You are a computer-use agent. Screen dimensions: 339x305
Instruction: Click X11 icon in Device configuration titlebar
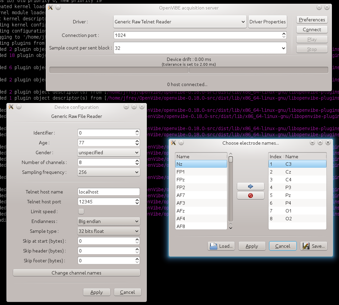tap(11, 107)
